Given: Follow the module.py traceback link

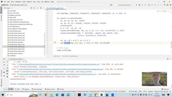Looking at the screenshot, I should 58,64.
